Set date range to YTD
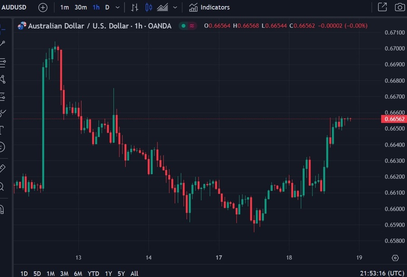The image size is (407, 277). tap(93, 274)
